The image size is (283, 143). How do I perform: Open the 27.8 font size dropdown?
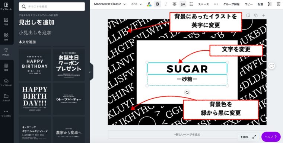(136, 4)
